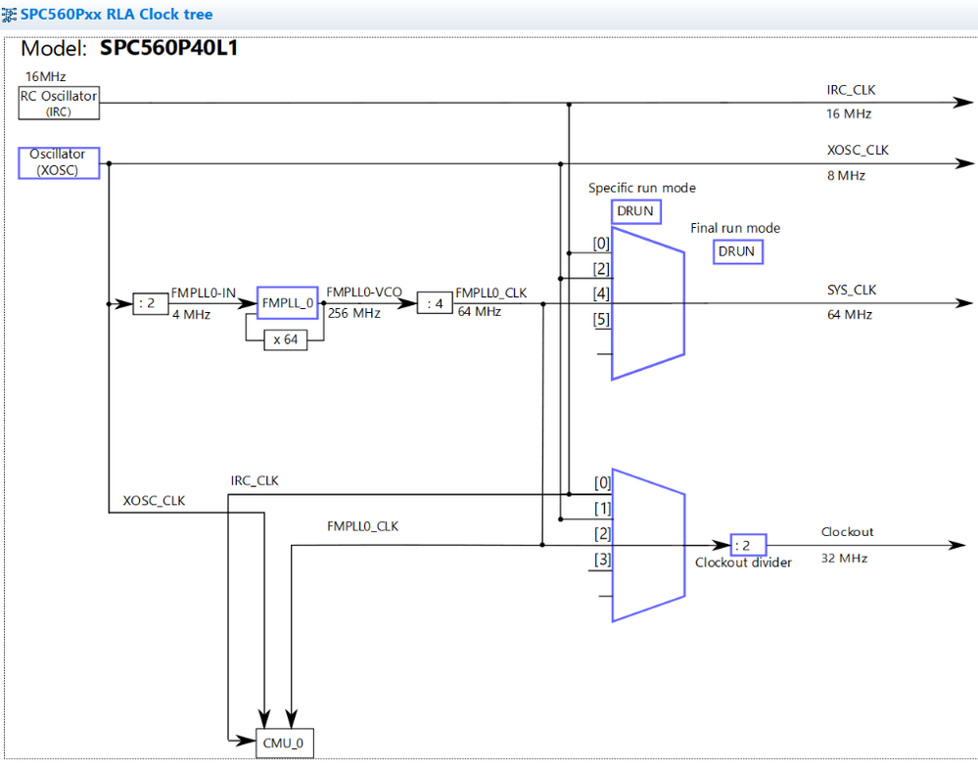Select input [2] of the SYS_CLK mux
The image size is (978, 765).
pos(601,269)
